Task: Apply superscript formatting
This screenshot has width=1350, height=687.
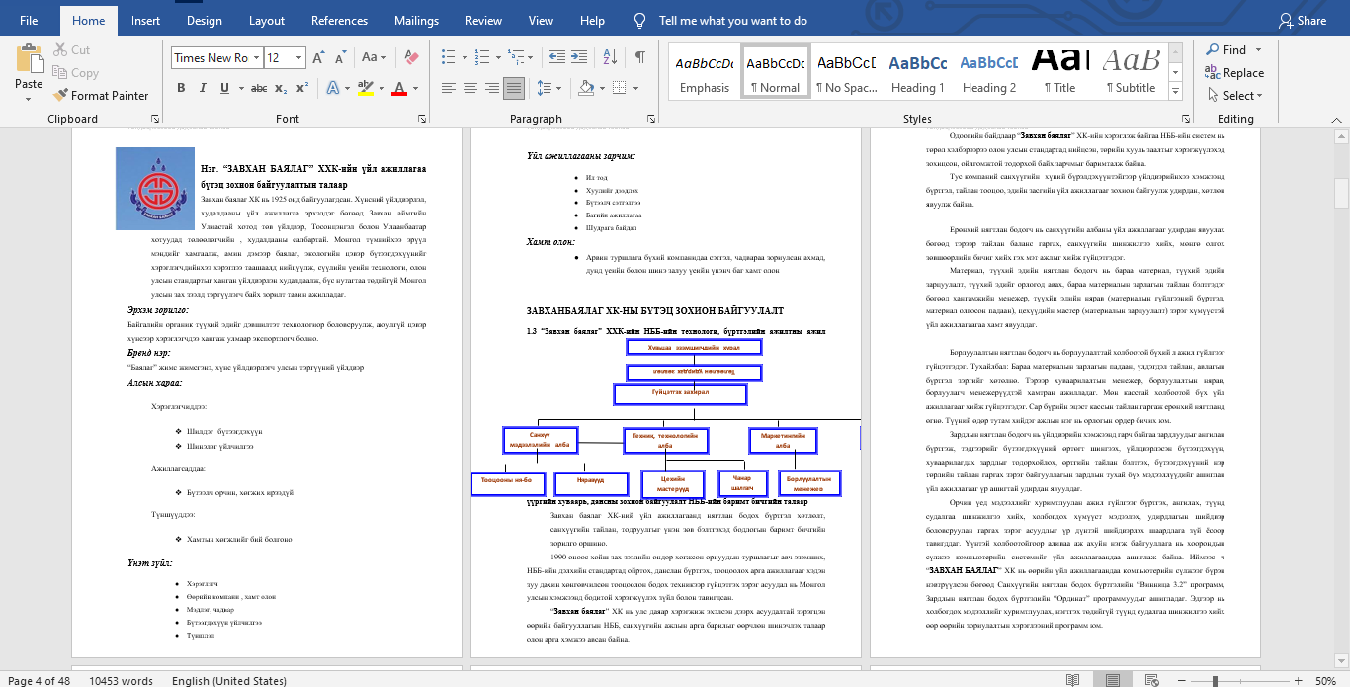Action: pos(303,88)
